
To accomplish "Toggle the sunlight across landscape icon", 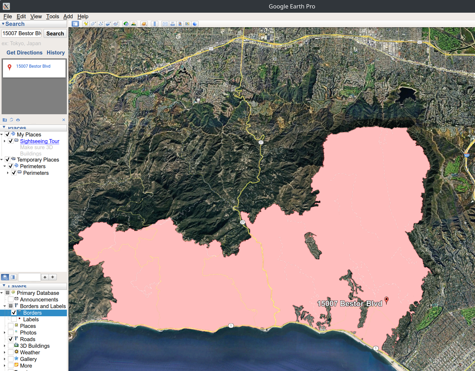I will tap(133, 24).
